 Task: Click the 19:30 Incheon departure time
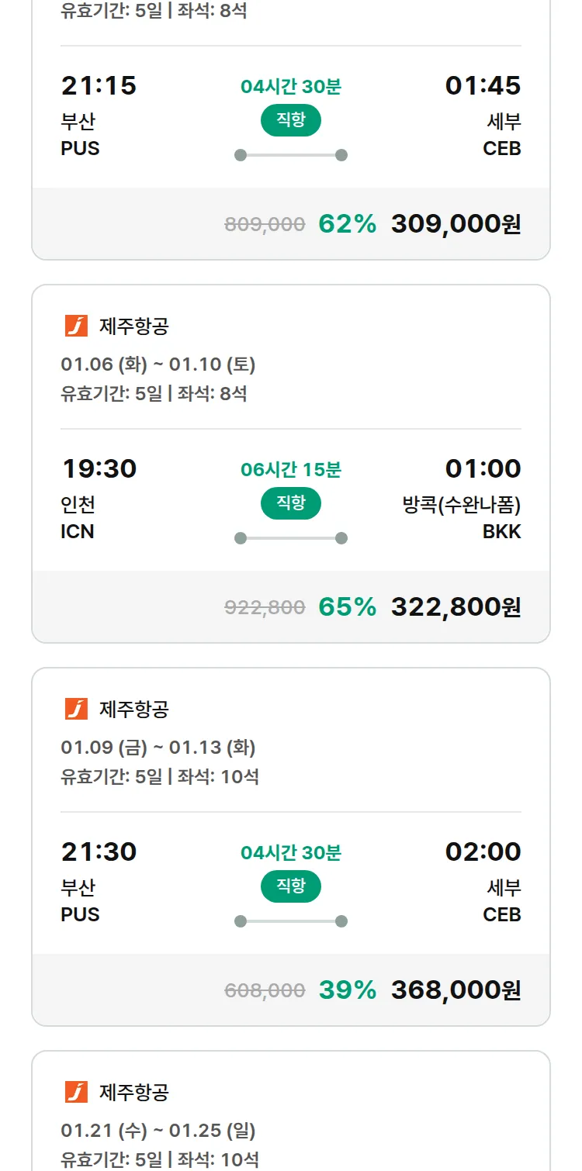click(x=99, y=468)
